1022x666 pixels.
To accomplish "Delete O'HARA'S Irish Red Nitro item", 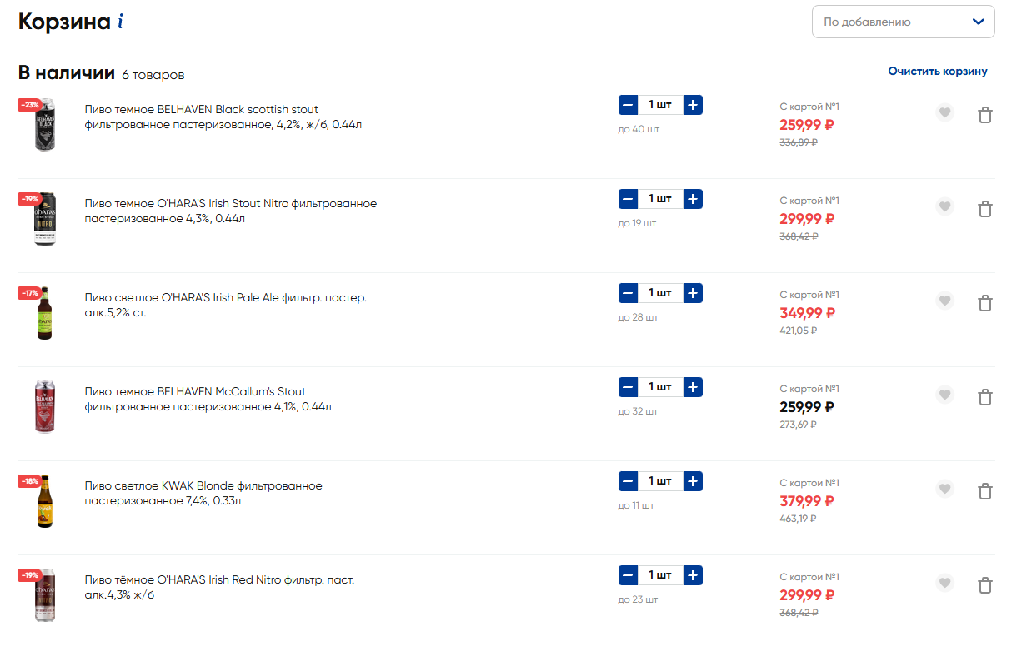I will (x=984, y=585).
